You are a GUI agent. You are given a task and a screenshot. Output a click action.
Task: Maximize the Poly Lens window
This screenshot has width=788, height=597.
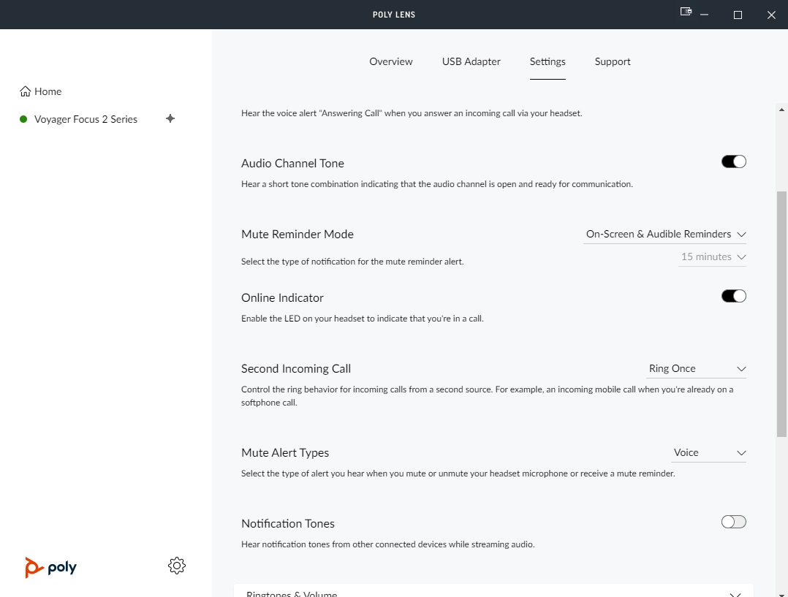[738, 15]
